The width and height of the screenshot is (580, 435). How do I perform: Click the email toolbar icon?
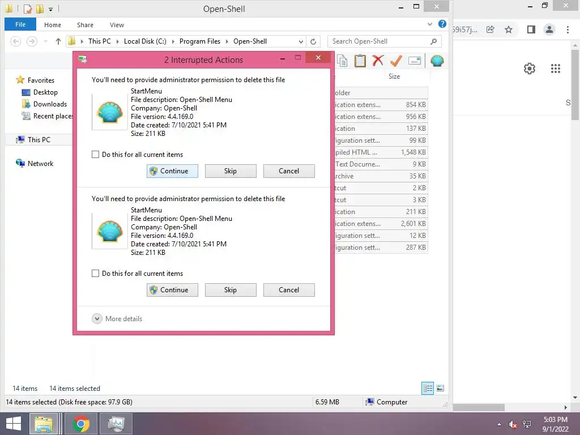click(414, 60)
